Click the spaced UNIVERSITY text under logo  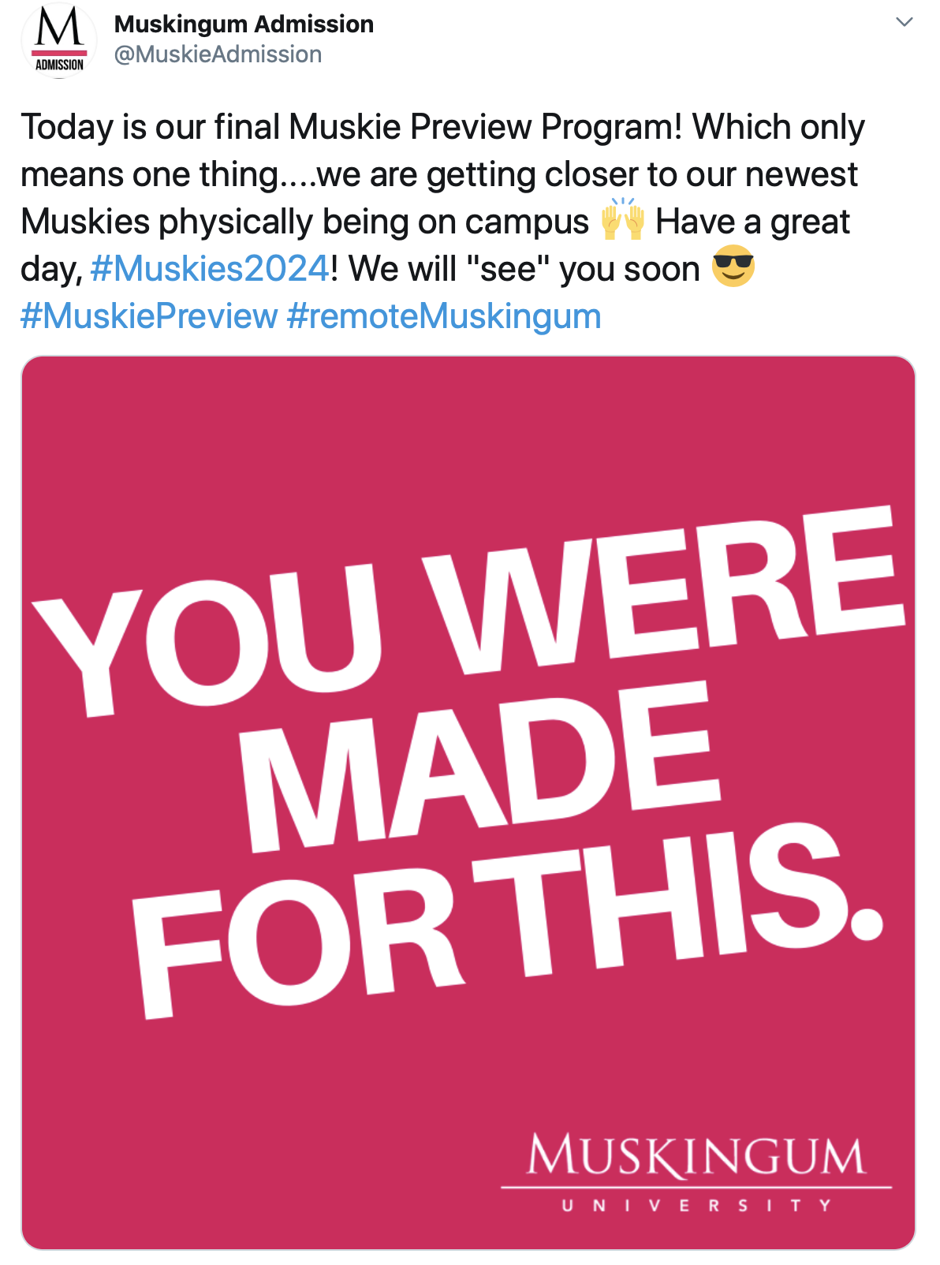coord(696,1205)
